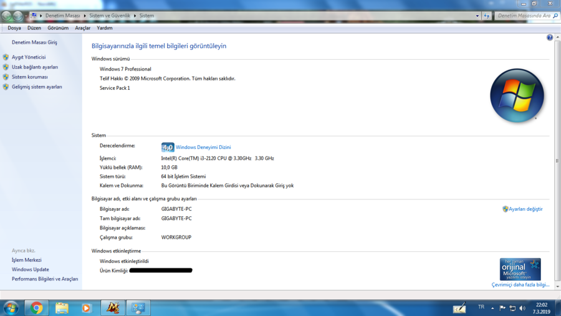Screen dimensions: 561x316
Task: Click shield icon next to Uzak bağlantı ayarları
Action: 6,67
